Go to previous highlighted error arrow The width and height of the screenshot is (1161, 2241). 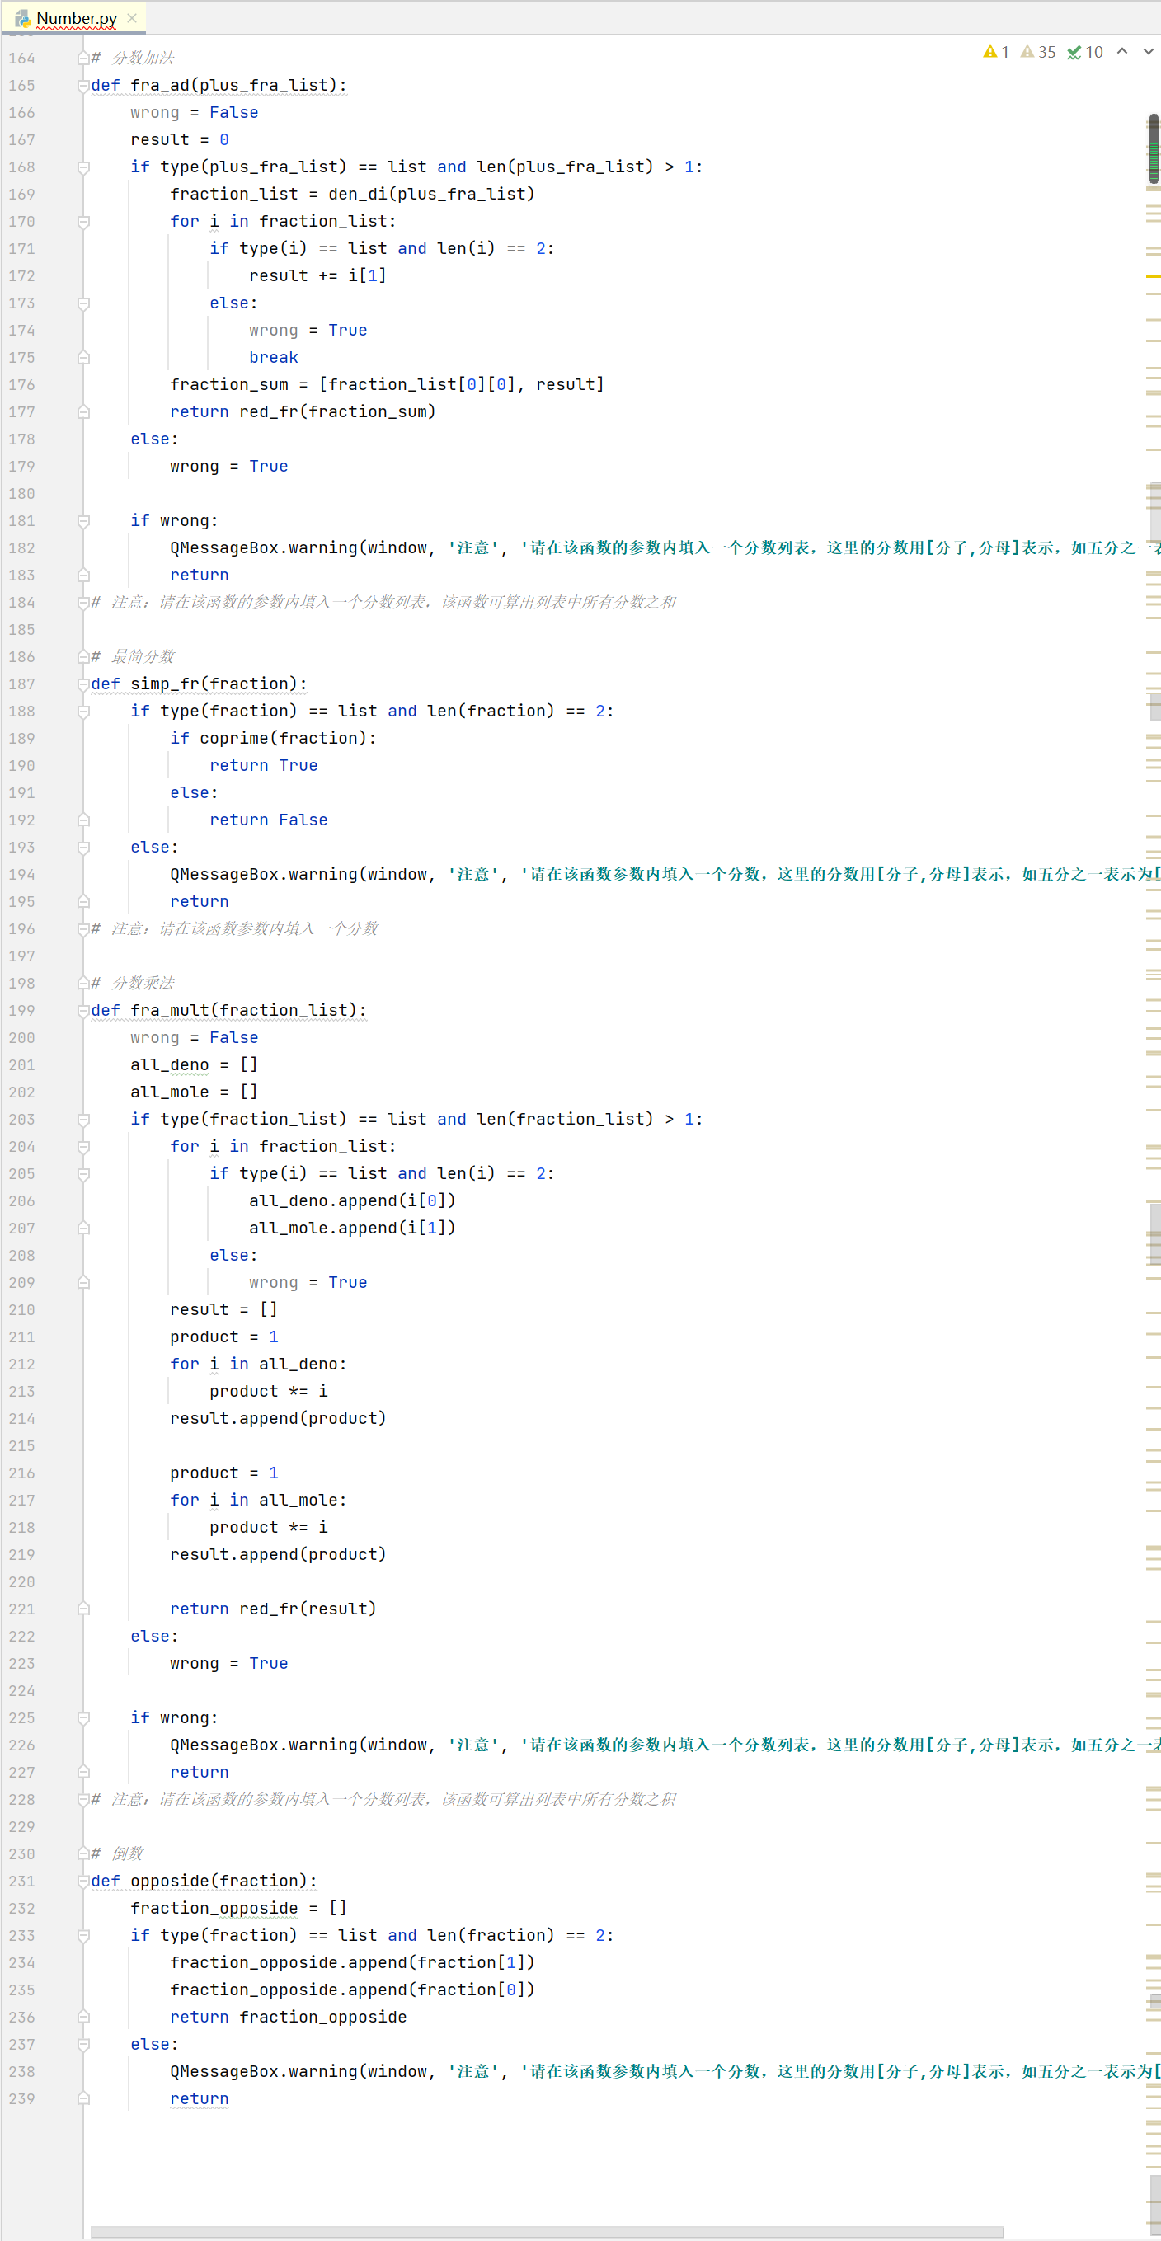(x=1123, y=51)
